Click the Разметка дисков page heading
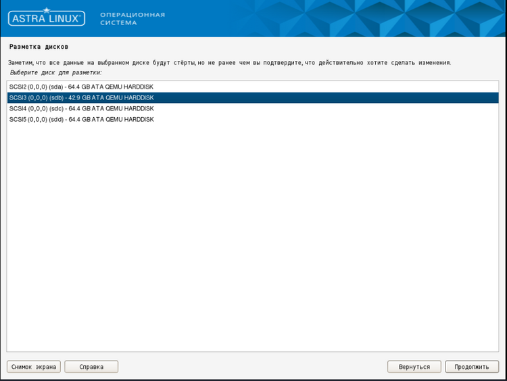 39,47
